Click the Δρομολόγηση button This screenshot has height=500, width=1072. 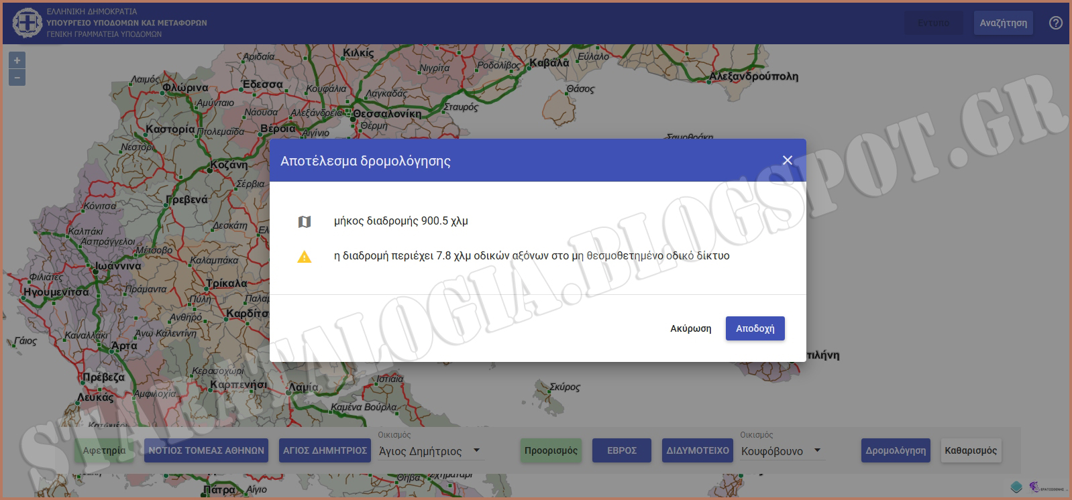tap(896, 450)
